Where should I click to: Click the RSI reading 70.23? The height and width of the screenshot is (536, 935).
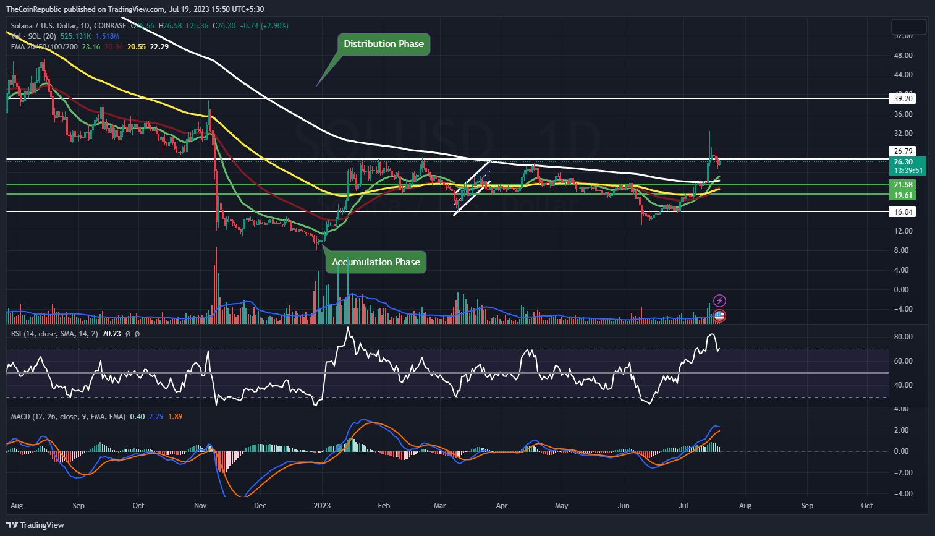pyautogui.click(x=111, y=334)
